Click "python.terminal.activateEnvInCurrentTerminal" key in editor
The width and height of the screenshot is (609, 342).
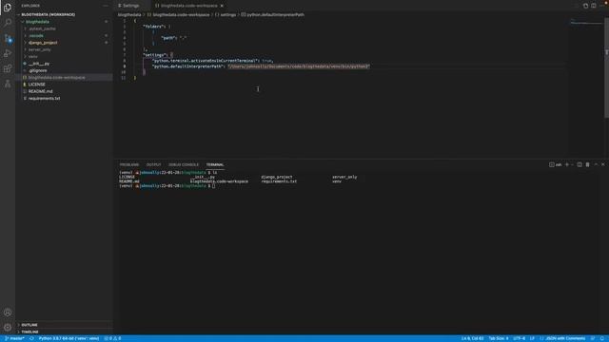point(206,61)
